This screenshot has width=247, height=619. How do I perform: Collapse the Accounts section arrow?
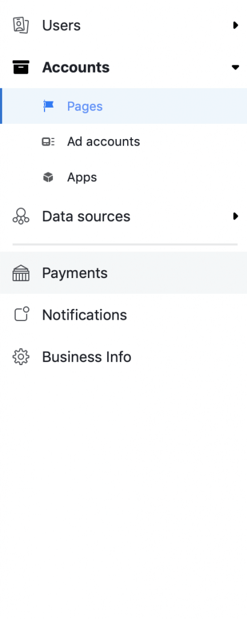(x=235, y=67)
